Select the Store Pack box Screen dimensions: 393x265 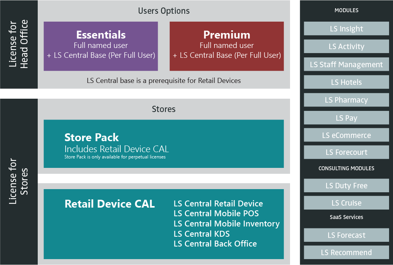tap(163, 144)
